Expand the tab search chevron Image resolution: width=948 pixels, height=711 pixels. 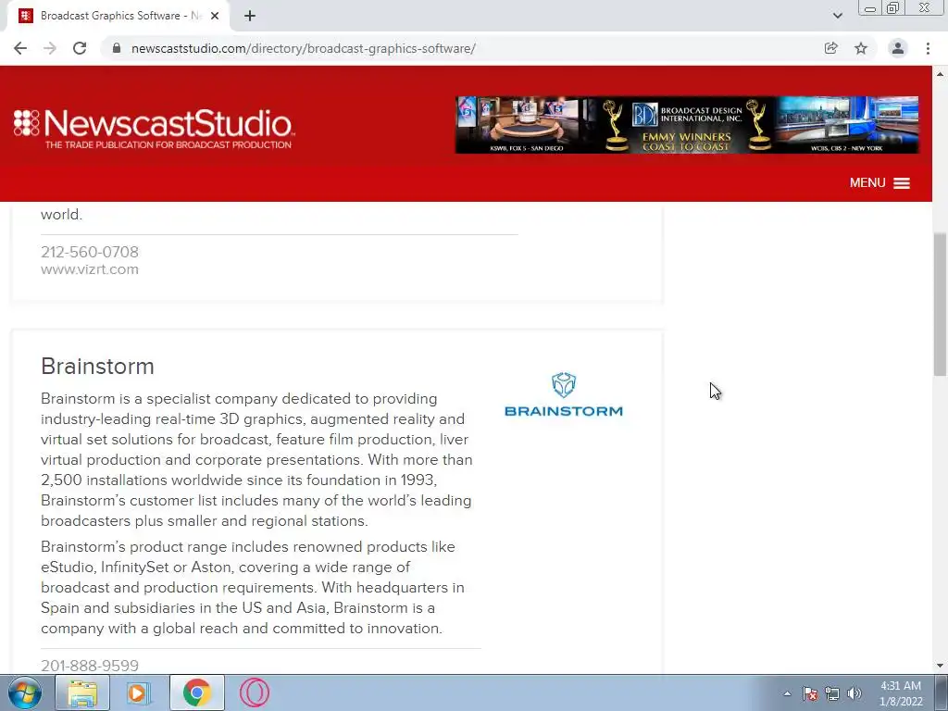837,16
